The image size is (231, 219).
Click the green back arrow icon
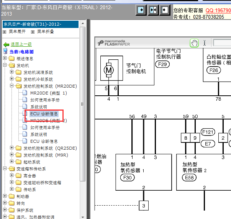coord(7,44)
